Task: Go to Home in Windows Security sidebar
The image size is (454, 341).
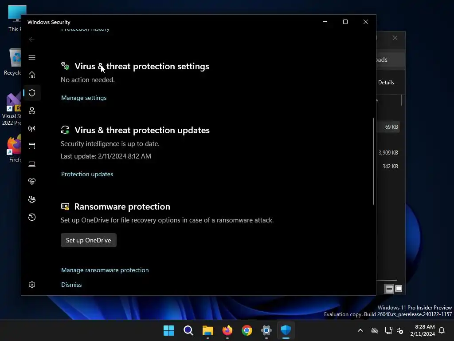Action: tap(32, 75)
